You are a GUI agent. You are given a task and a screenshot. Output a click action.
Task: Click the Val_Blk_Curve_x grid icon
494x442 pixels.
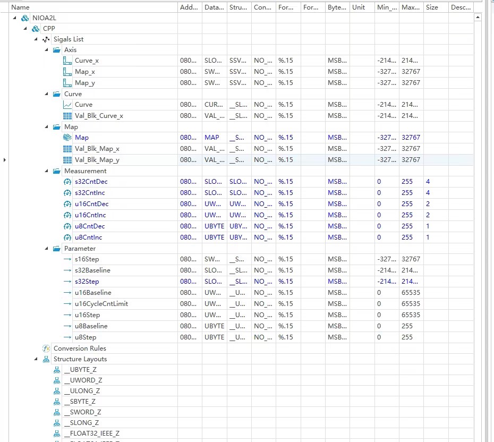(x=67, y=116)
